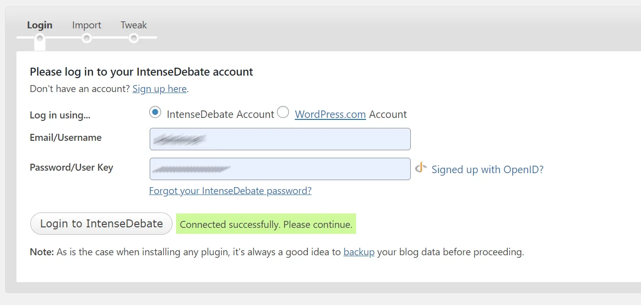Switch to the Login tab
The image size is (641, 305).
[40, 25]
